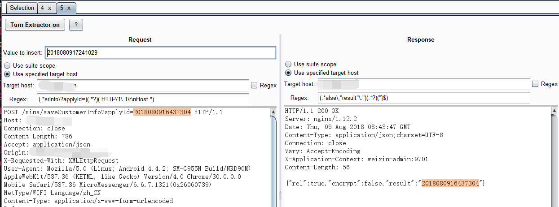This screenshot has width=559, height=207.
Task: Enable Regex checkbox beside Response target host
Action: (535, 84)
